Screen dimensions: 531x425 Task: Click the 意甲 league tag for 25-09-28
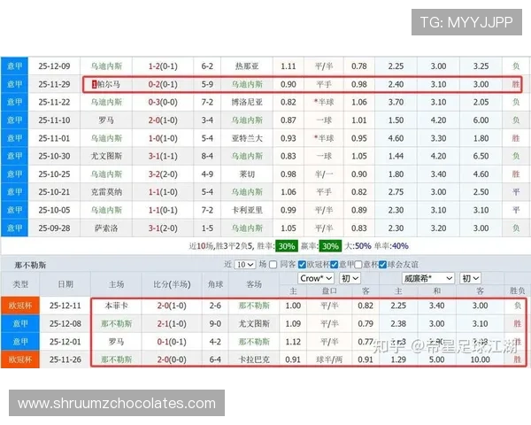click(x=14, y=228)
